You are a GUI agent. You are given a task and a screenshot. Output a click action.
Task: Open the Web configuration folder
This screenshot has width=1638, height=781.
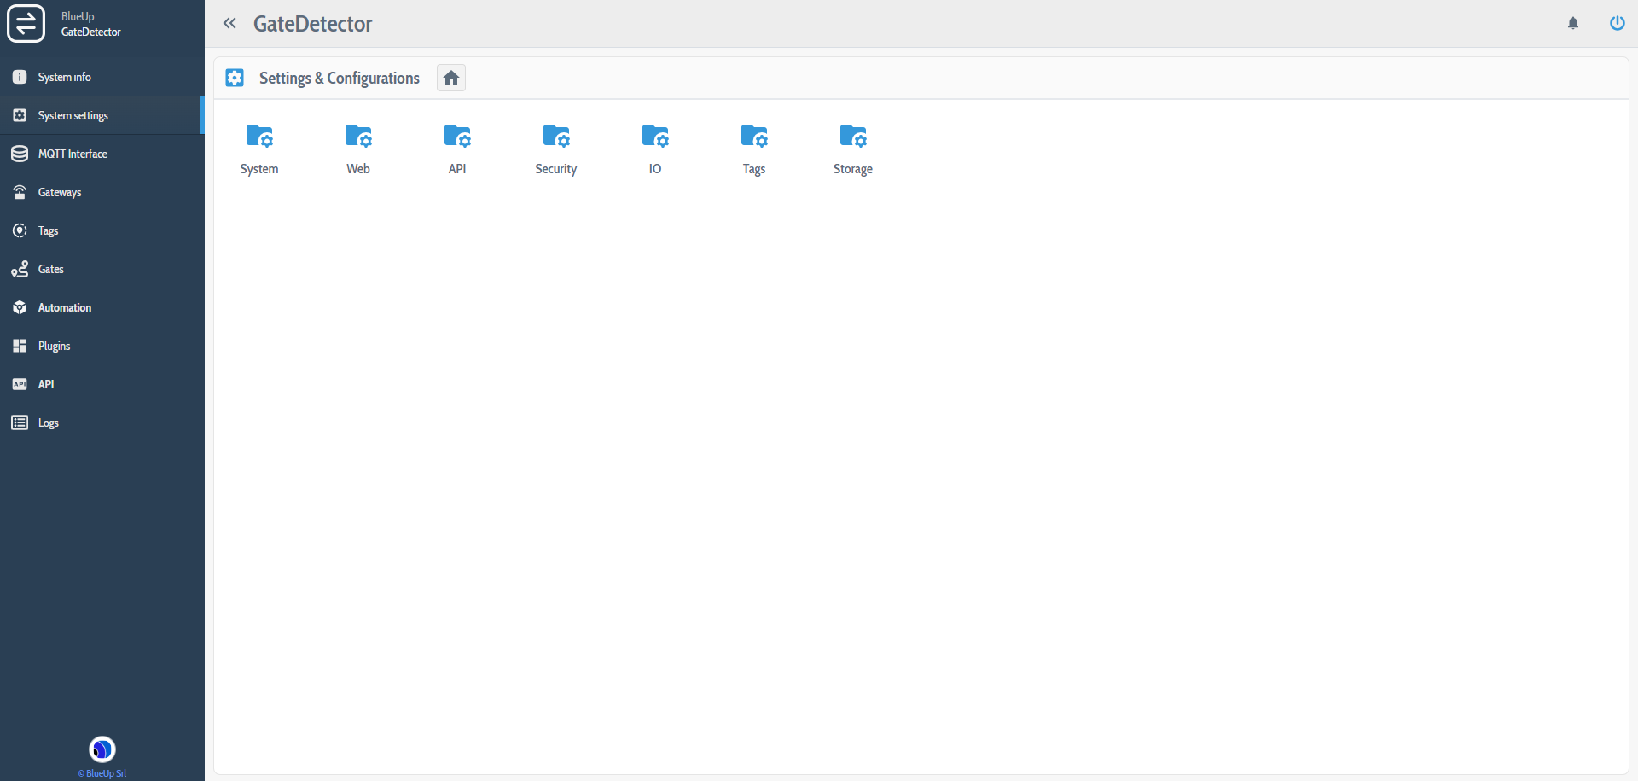click(358, 149)
